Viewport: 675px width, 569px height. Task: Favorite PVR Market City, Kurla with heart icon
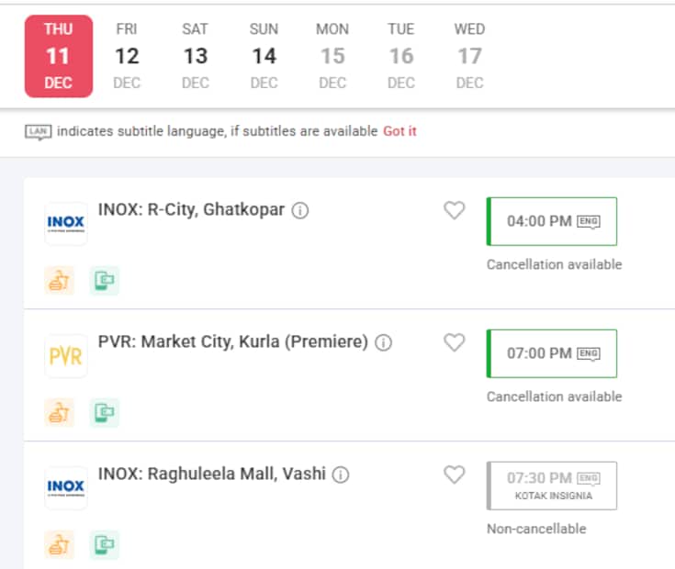(455, 342)
